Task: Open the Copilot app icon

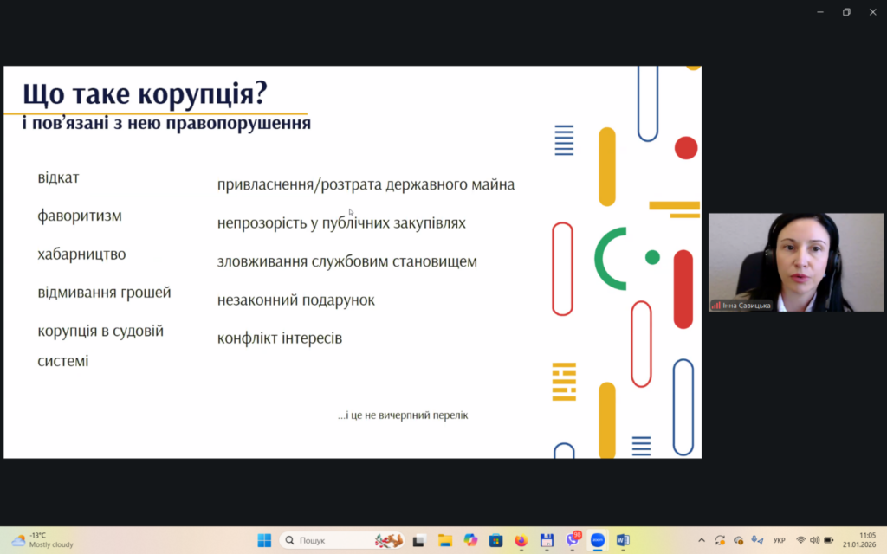Action: pyautogui.click(x=470, y=540)
